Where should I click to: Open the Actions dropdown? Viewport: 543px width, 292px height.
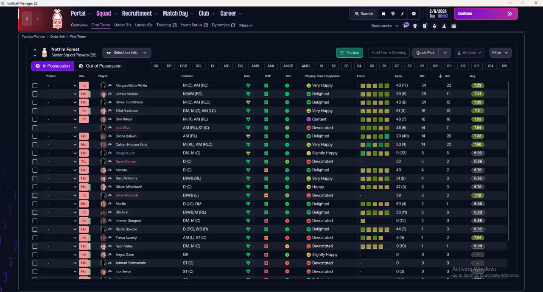(x=469, y=53)
